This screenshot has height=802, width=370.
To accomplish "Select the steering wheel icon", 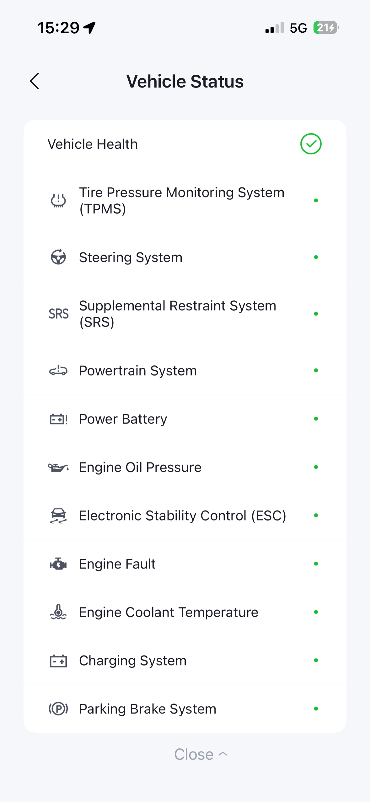I will (x=58, y=257).
